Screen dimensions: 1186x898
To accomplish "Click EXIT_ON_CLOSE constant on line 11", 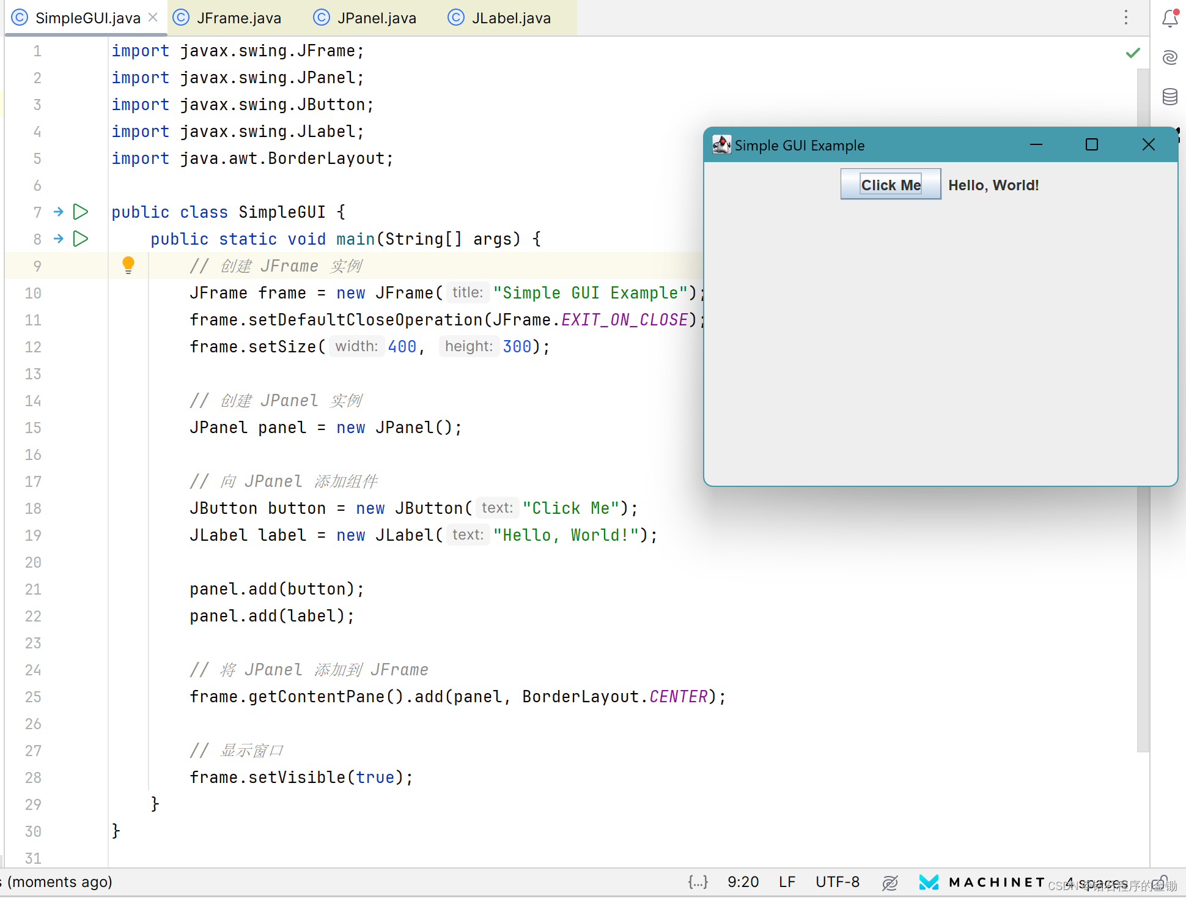I will [625, 320].
